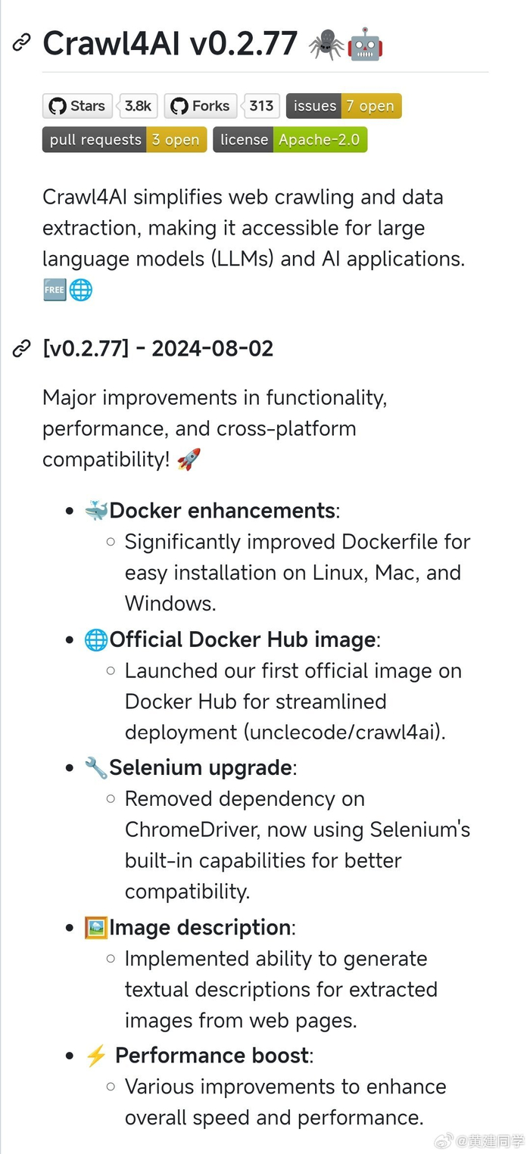Click the spider emoji in the title
The width and height of the screenshot is (530, 1154).
click(326, 45)
